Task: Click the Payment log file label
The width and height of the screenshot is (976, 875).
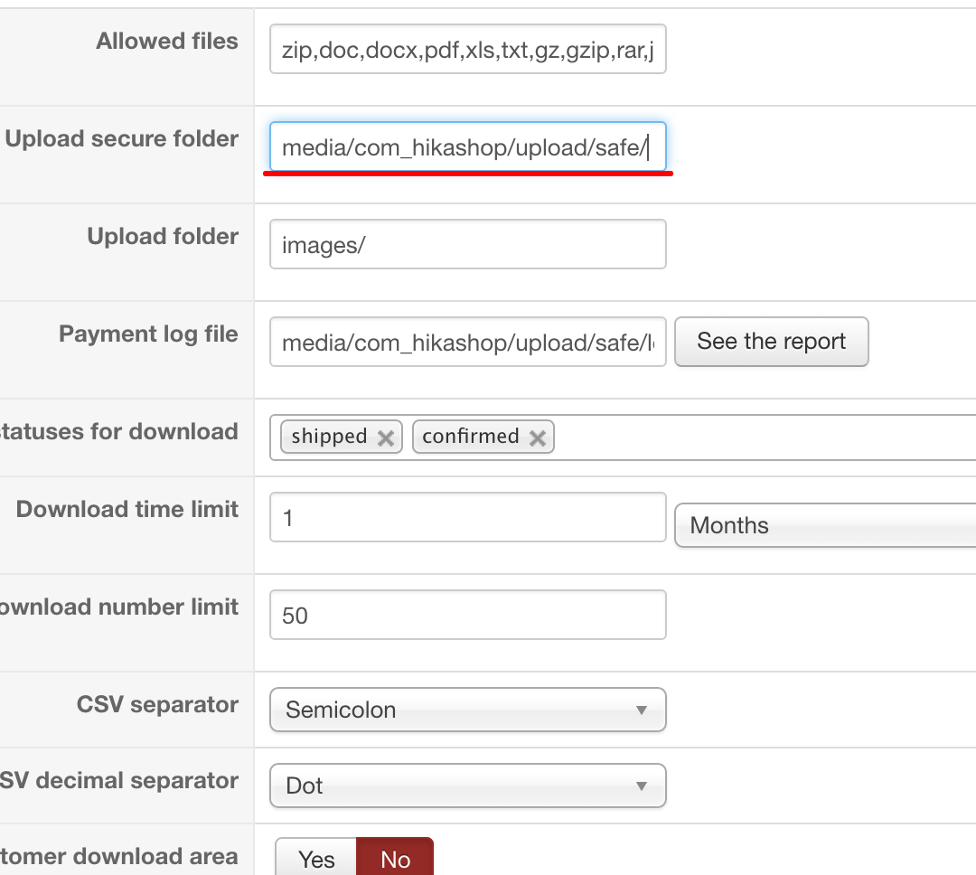Action: tap(148, 334)
